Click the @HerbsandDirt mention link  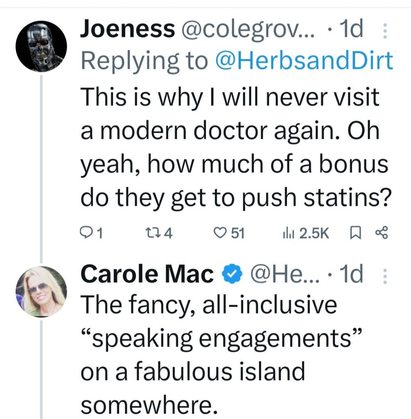coord(303,61)
